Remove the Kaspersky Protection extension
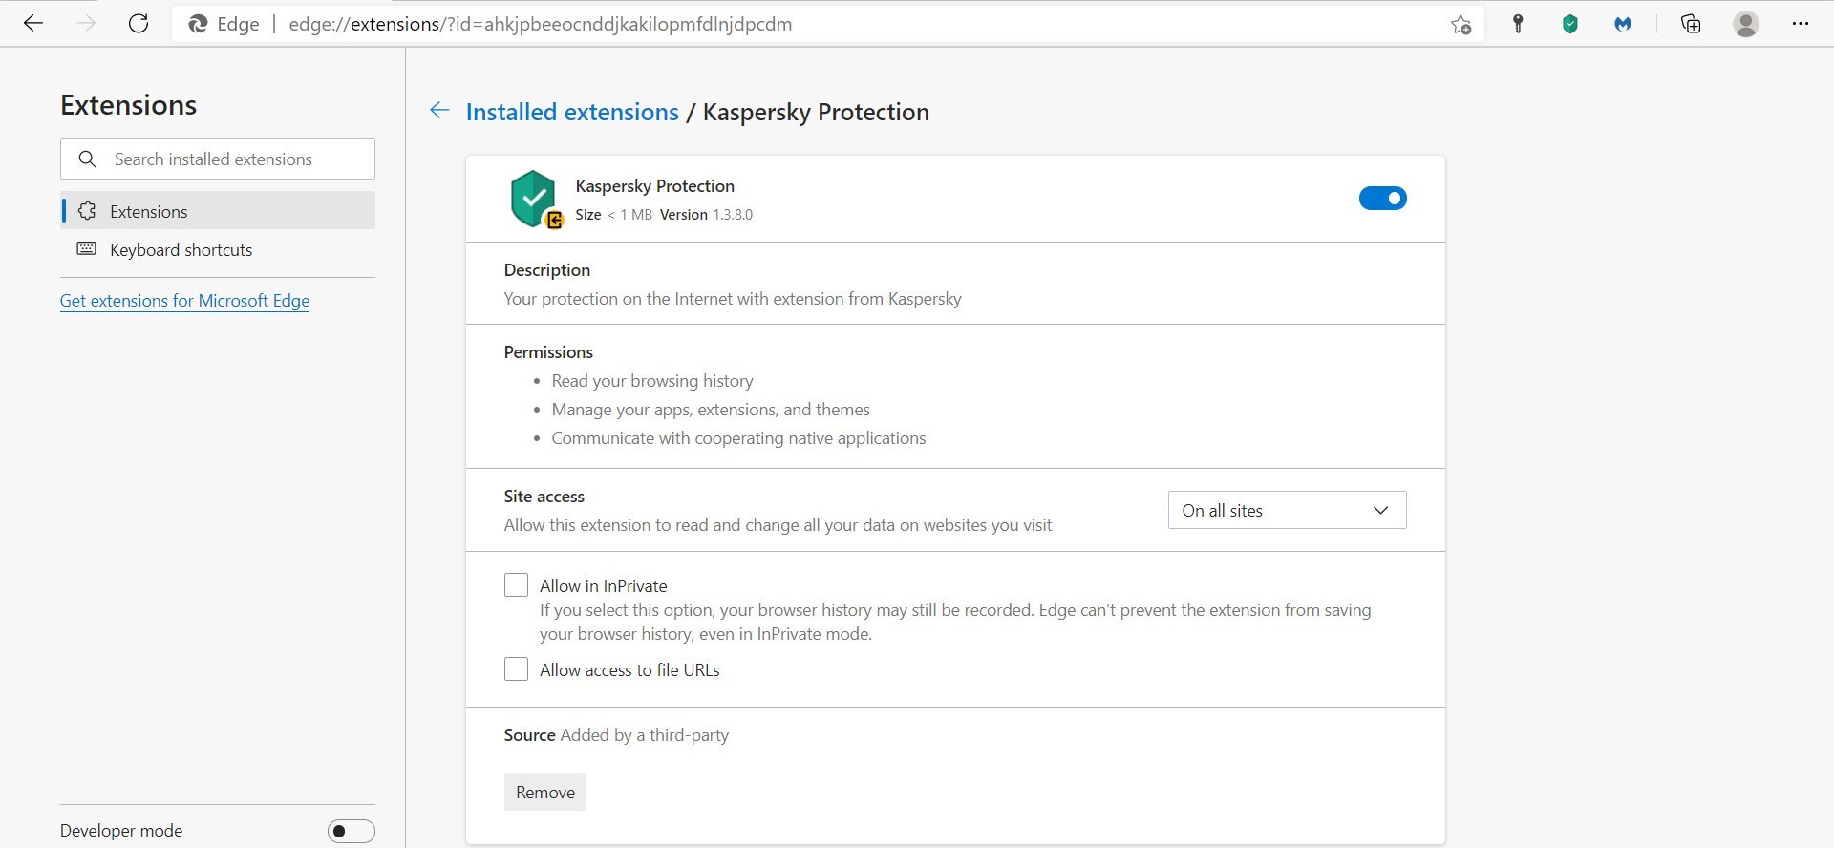 click(x=544, y=792)
